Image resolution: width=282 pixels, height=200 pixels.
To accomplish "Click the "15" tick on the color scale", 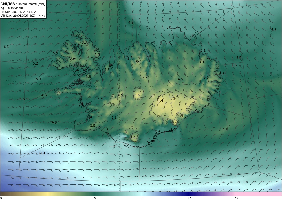I will 190,198.
